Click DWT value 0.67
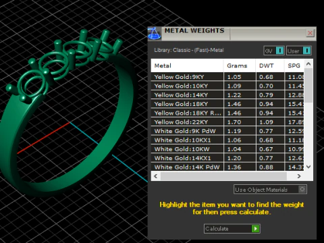This screenshot has width=324, height=243. (266, 149)
